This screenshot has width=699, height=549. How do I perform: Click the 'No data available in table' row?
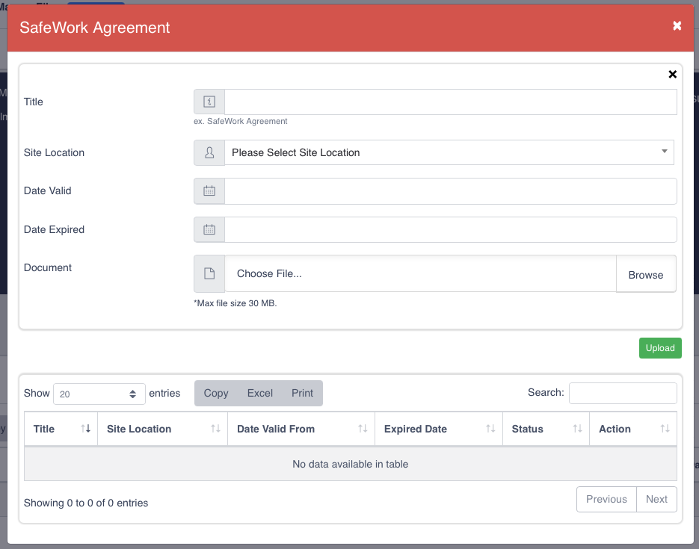(351, 464)
